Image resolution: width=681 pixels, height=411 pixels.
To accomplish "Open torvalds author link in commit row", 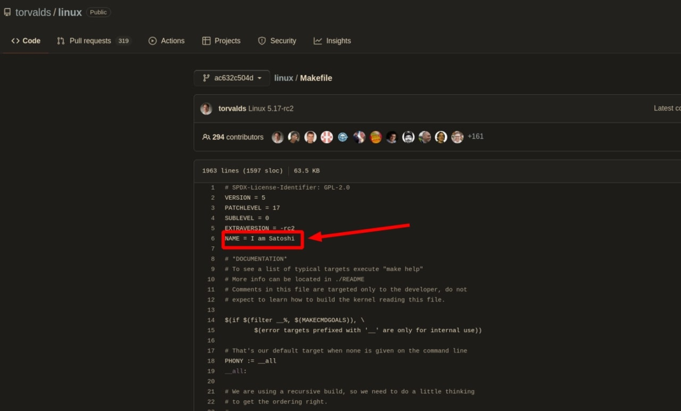I will pos(232,108).
